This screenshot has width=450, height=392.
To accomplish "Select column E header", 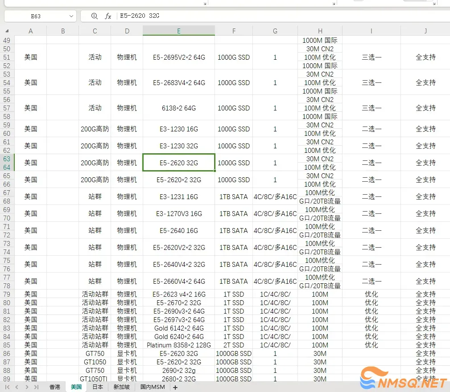I will point(178,31).
